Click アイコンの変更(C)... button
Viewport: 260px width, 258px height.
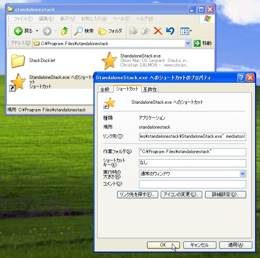point(181,194)
